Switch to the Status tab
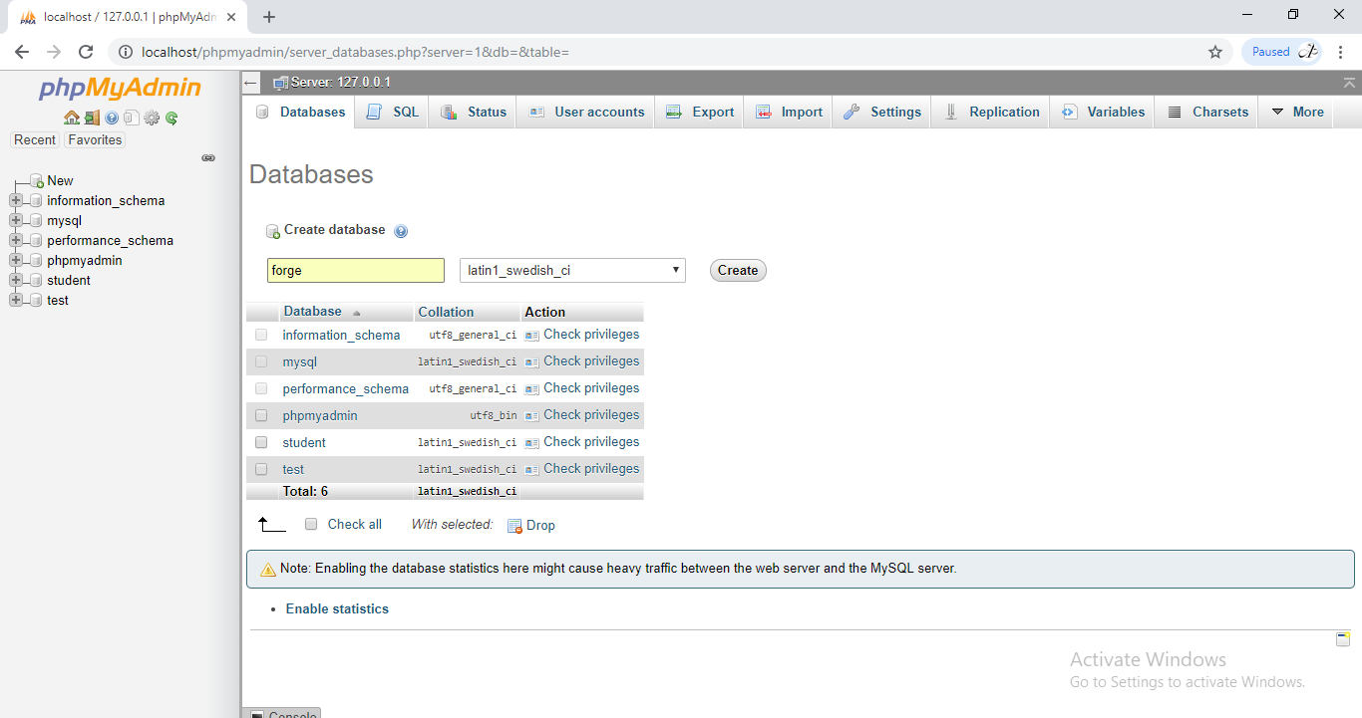 475,113
